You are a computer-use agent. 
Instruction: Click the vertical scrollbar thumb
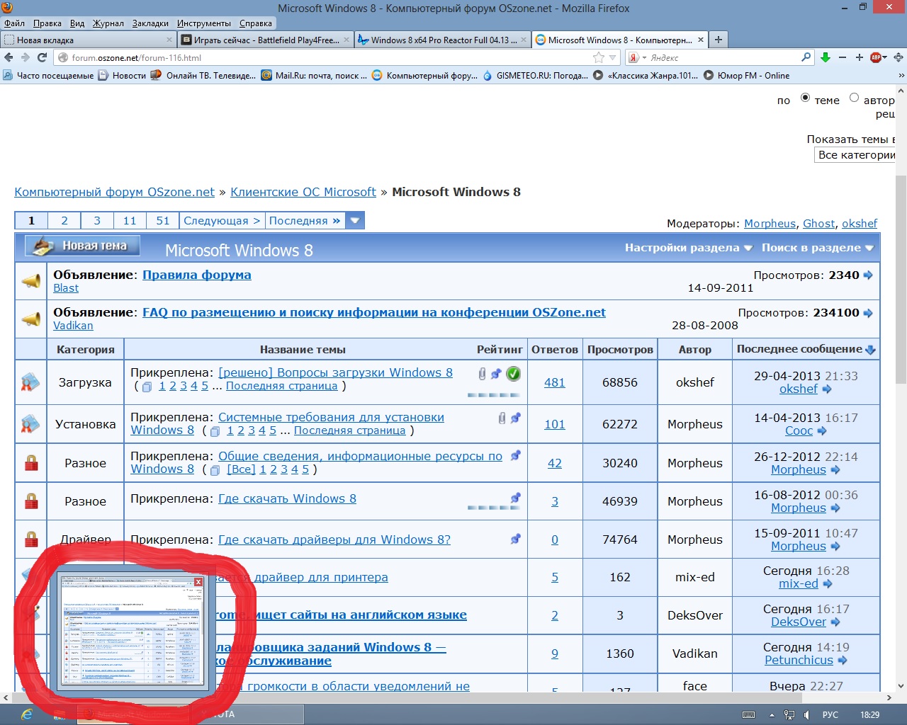click(901, 279)
